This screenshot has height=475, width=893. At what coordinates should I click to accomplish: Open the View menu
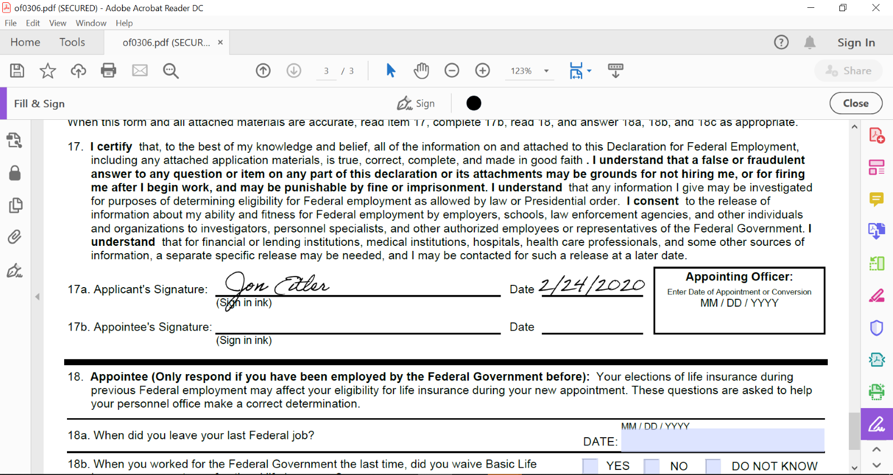[x=57, y=23]
